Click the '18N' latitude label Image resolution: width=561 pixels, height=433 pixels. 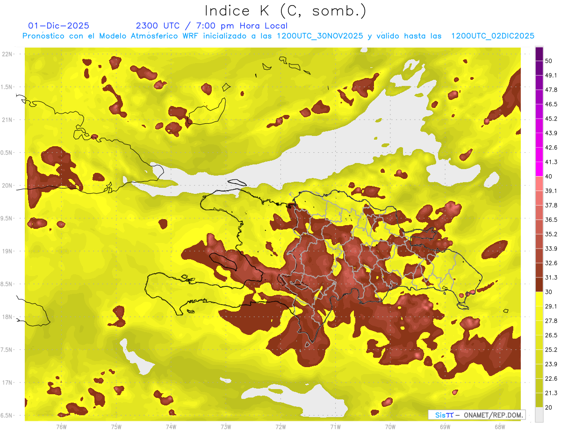[x=7, y=317]
